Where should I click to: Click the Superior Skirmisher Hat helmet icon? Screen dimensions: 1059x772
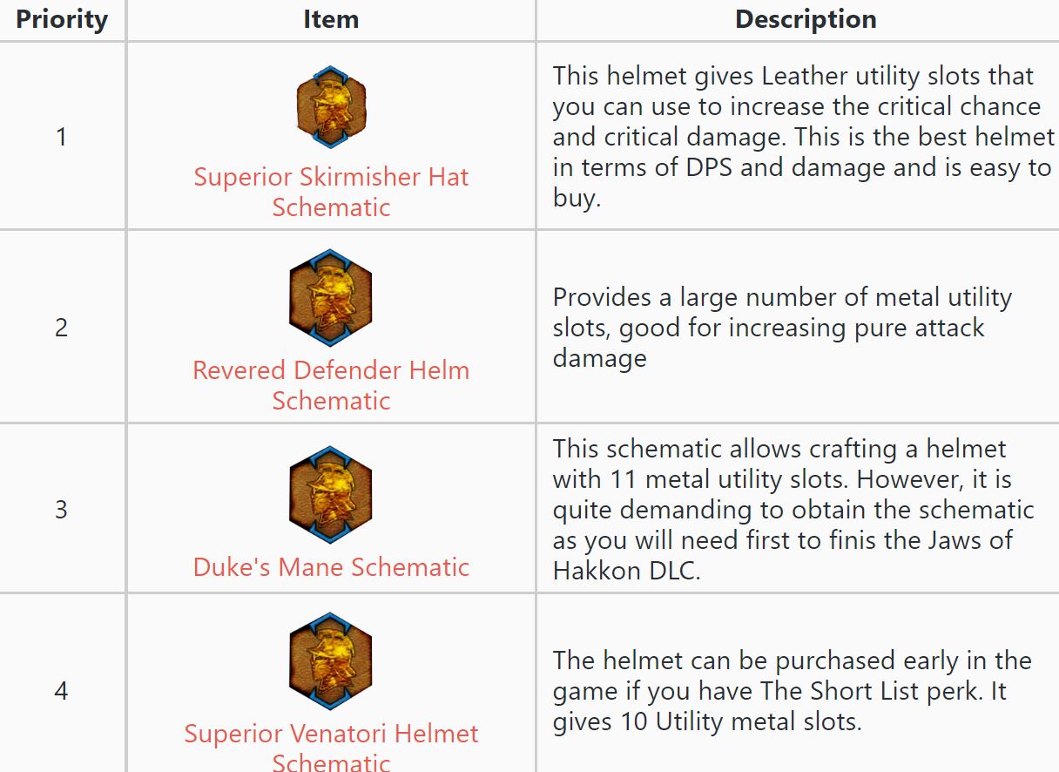click(331, 107)
